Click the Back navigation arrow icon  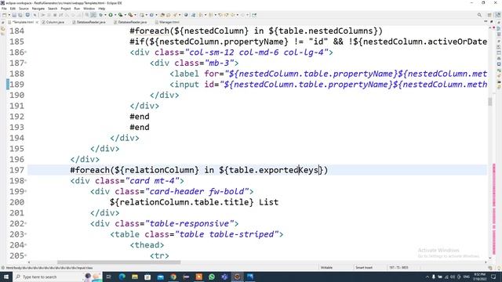[x=233, y=15]
